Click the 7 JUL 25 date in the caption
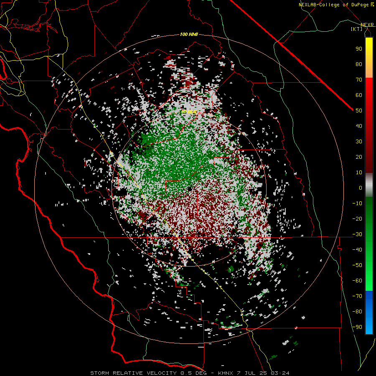This screenshot has height=376, width=376. pos(252,373)
